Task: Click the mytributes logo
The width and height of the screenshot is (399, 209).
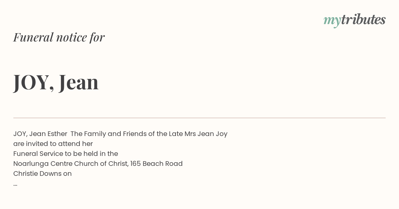Action: [x=354, y=20]
